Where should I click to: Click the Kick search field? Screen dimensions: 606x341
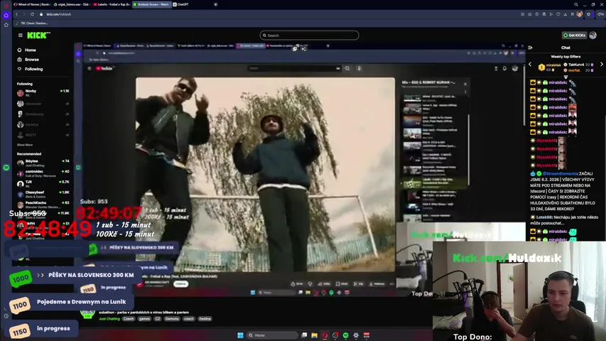(309, 36)
